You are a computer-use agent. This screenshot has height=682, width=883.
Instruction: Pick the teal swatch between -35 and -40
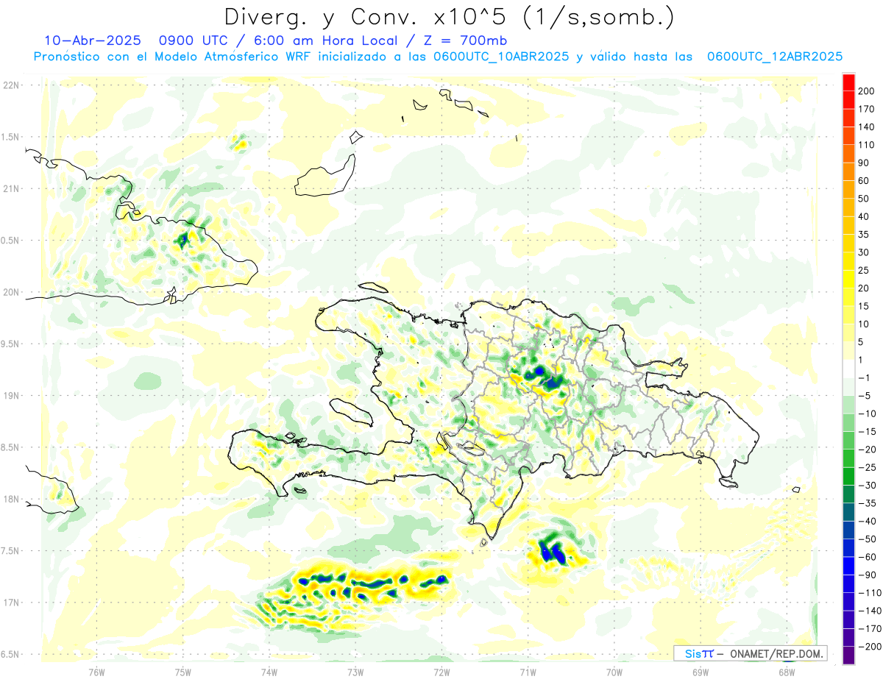point(849,512)
